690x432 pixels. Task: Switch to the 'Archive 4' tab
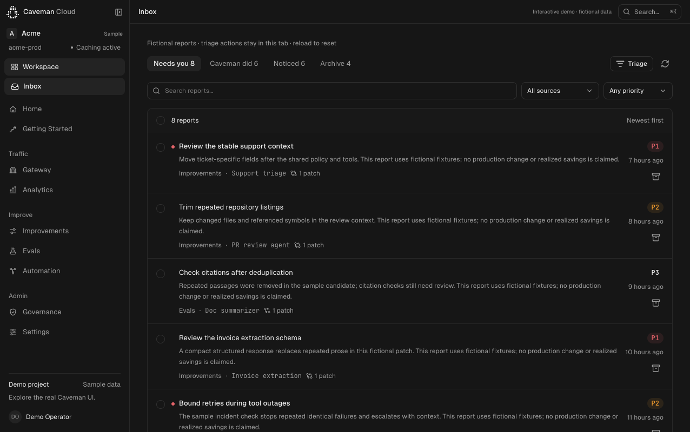click(335, 64)
